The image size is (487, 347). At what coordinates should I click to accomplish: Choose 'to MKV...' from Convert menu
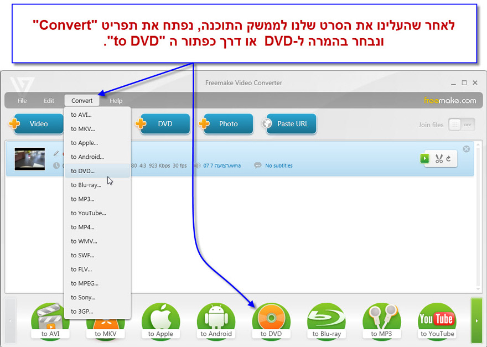[x=97, y=128]
